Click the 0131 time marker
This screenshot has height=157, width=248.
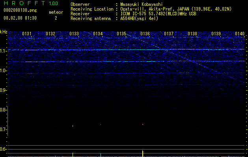click(x=27, y=33)
